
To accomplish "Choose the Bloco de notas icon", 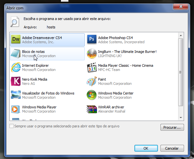I will [16, 54].
